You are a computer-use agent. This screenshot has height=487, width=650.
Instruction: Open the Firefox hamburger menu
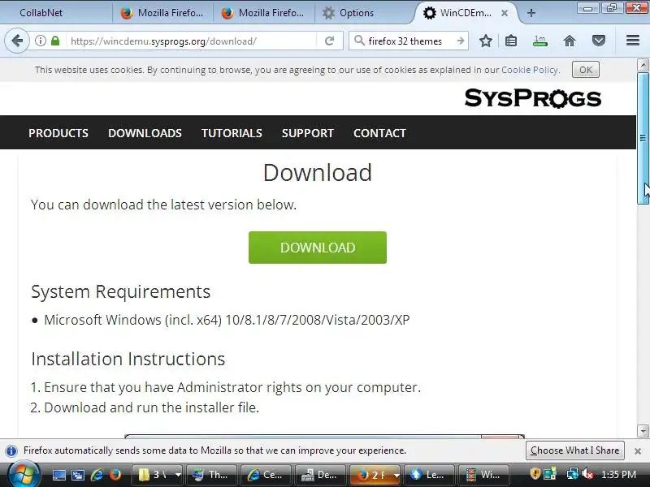coord(633,40)
